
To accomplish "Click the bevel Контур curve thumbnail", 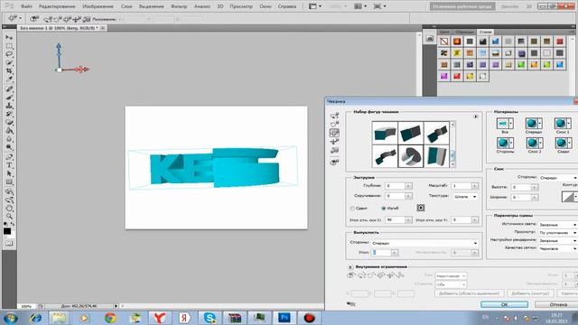I will tap(568, 197).
